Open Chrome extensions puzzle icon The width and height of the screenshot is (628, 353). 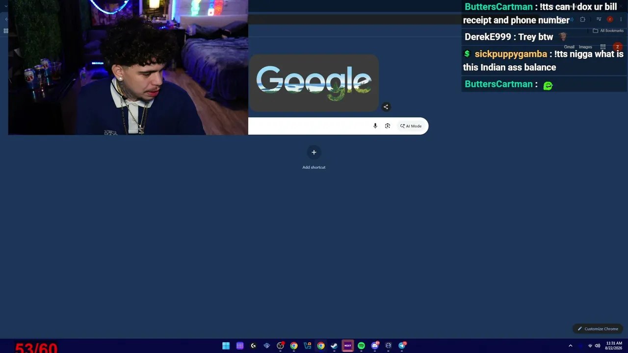click(582, 20)
